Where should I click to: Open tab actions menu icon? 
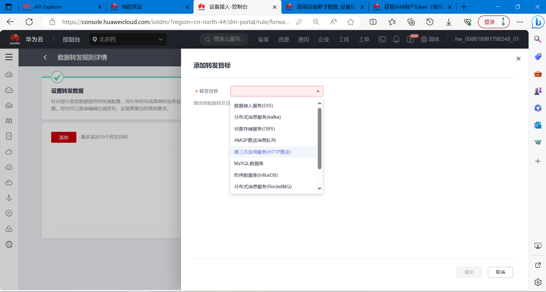(9, 7)
